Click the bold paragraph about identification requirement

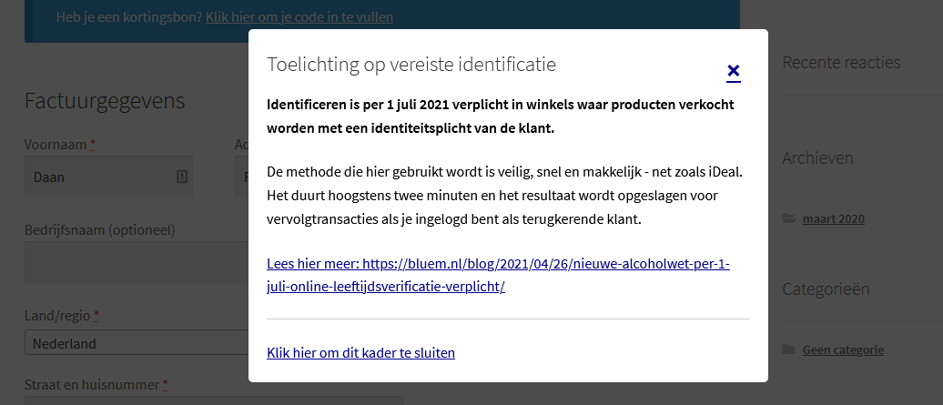pos(500,116)
